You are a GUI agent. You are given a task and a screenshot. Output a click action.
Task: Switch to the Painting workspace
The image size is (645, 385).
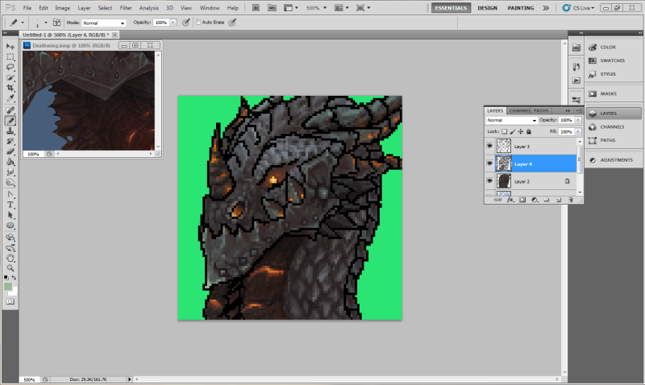click(x=521, y=8)
